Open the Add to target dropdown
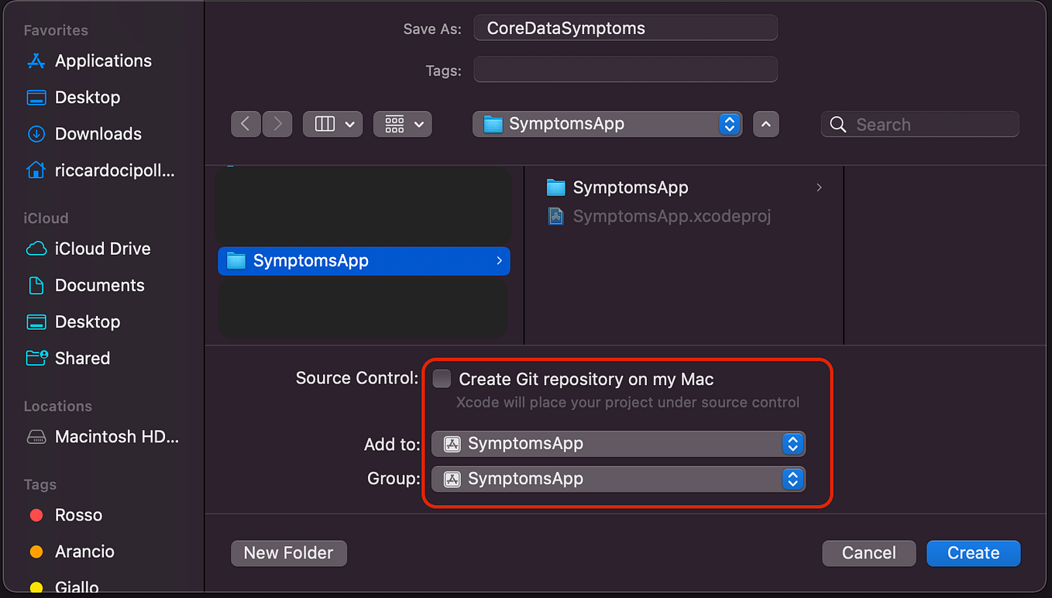Viewport: 1052px width, 598px height. 617,443
